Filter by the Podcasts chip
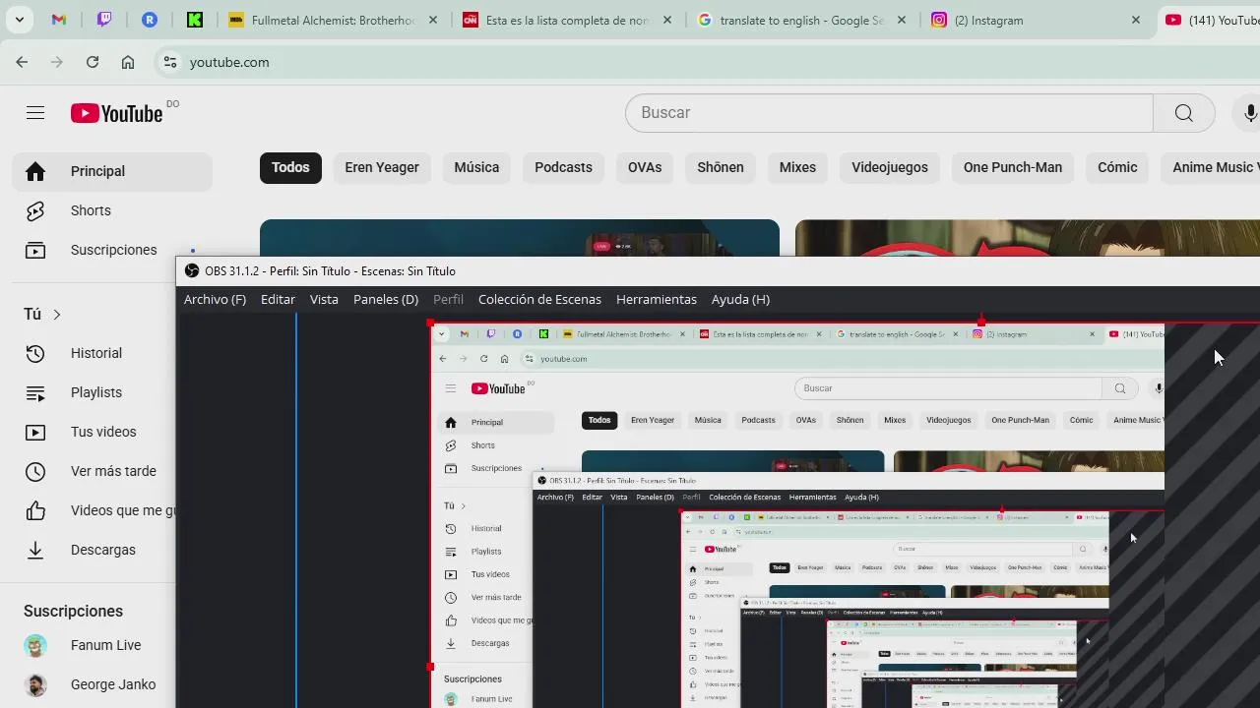The width and height of the screenshot is (1260, 708). (563, 167)
